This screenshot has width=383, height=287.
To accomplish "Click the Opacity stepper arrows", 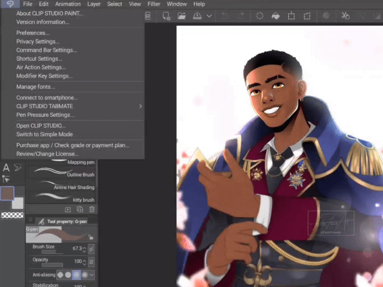I will pos(84,262).
